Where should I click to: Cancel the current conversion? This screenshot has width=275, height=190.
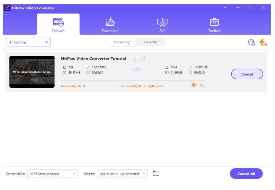click(x=247, y=74)
